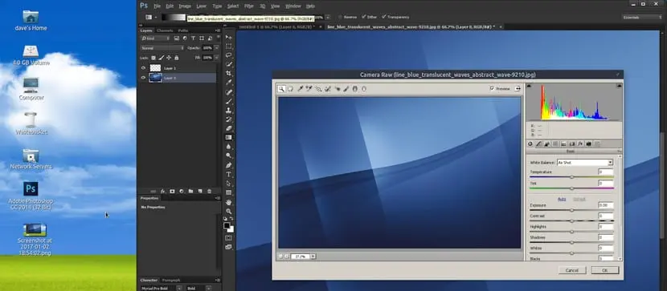Viewport: 667px width, 291px height.
Task: Click the Default link in Camera Raw
Action: 579,199
